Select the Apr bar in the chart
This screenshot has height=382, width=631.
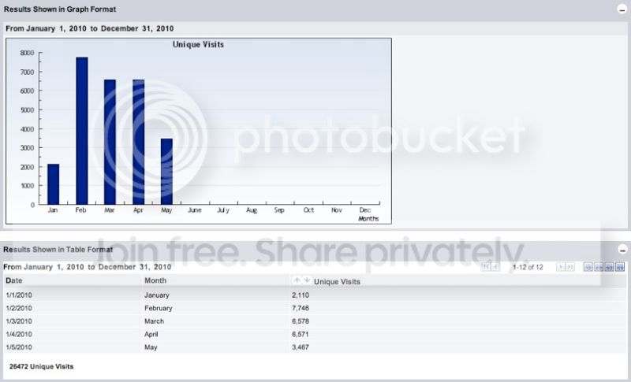click(139, 143)
